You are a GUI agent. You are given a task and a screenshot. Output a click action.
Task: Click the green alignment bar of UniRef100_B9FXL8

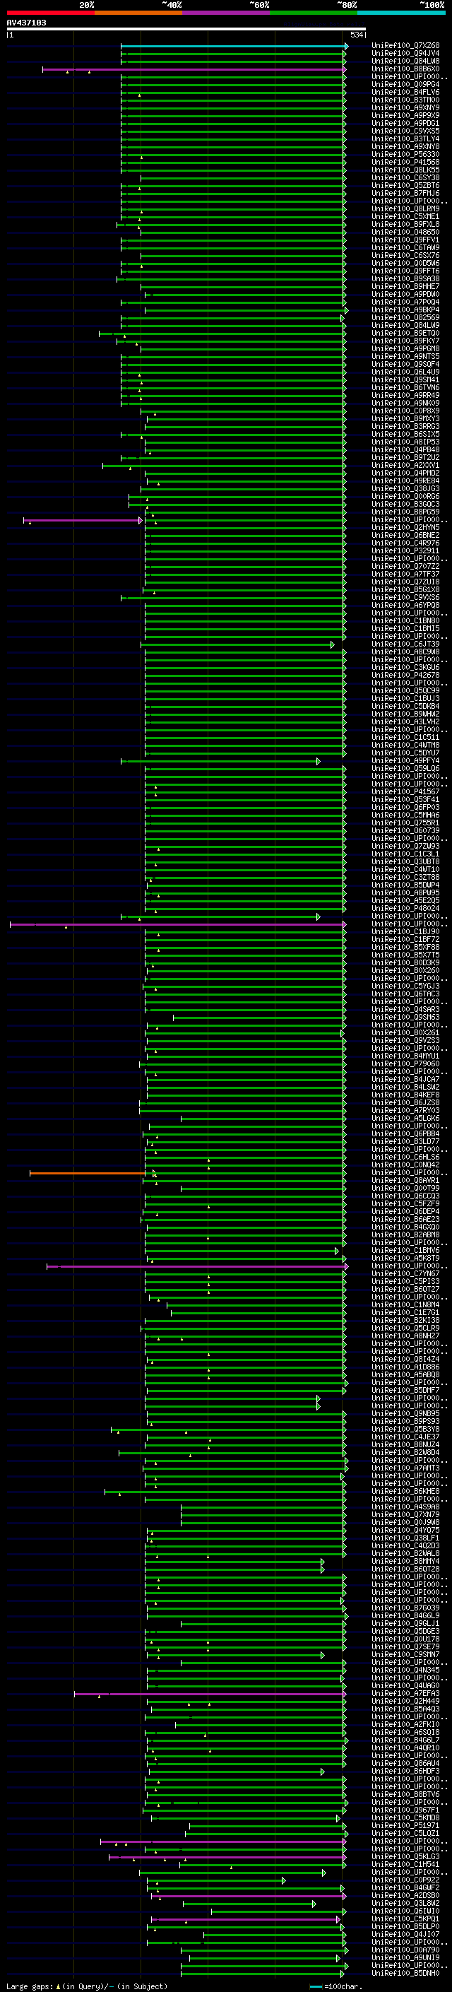pos(231,225)
